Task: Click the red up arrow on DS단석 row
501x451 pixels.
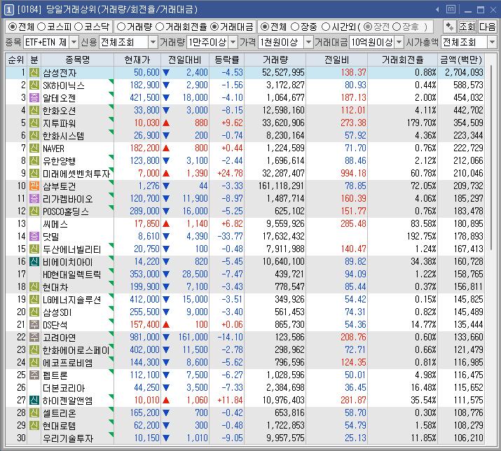Action: click(x=166, y=325)
